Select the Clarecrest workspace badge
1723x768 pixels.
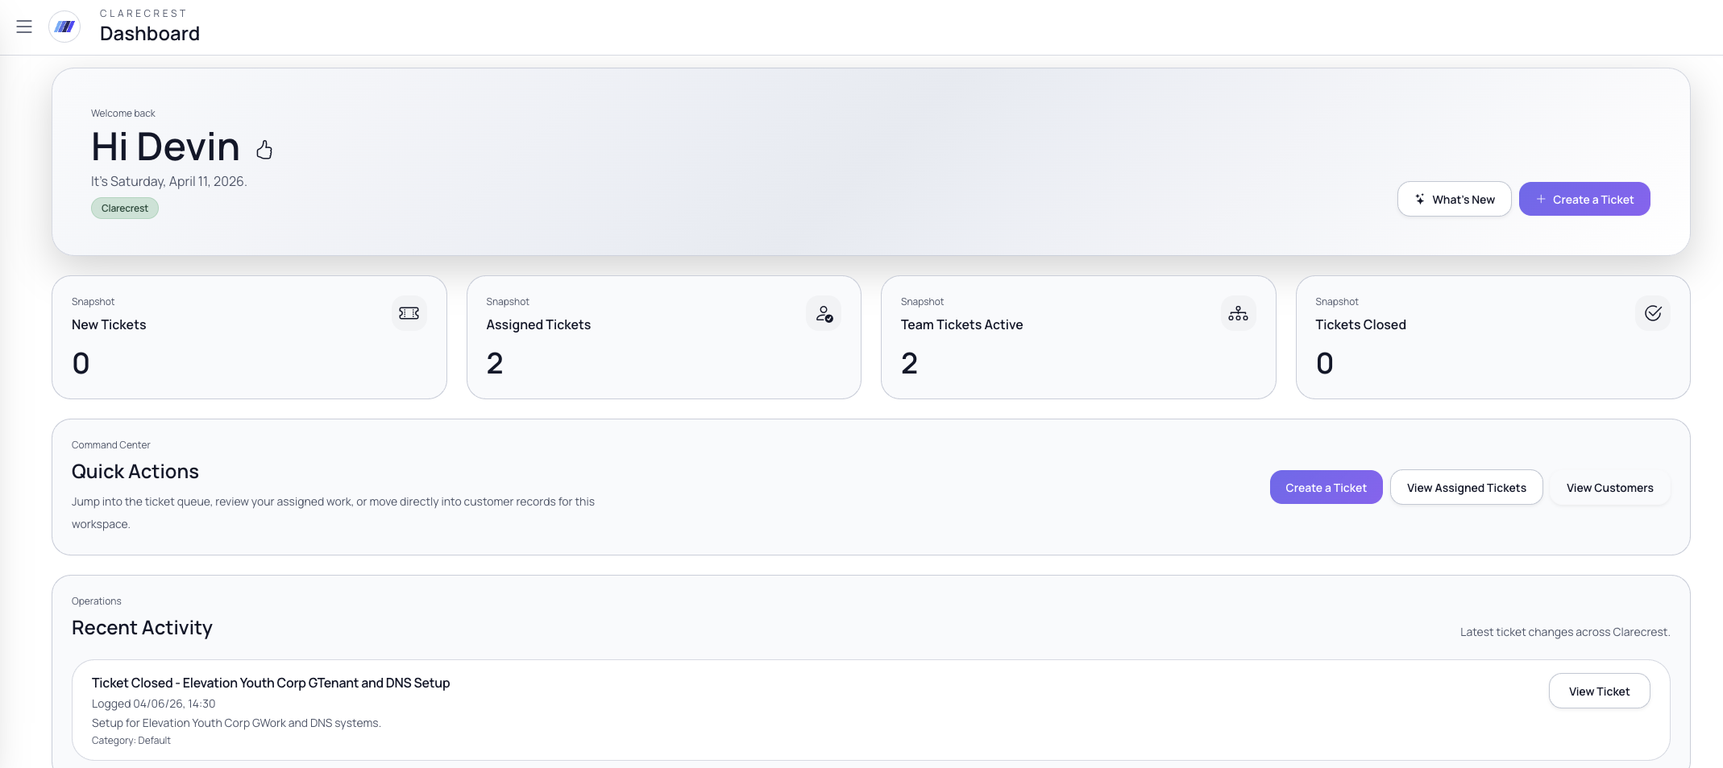(125, 209)
